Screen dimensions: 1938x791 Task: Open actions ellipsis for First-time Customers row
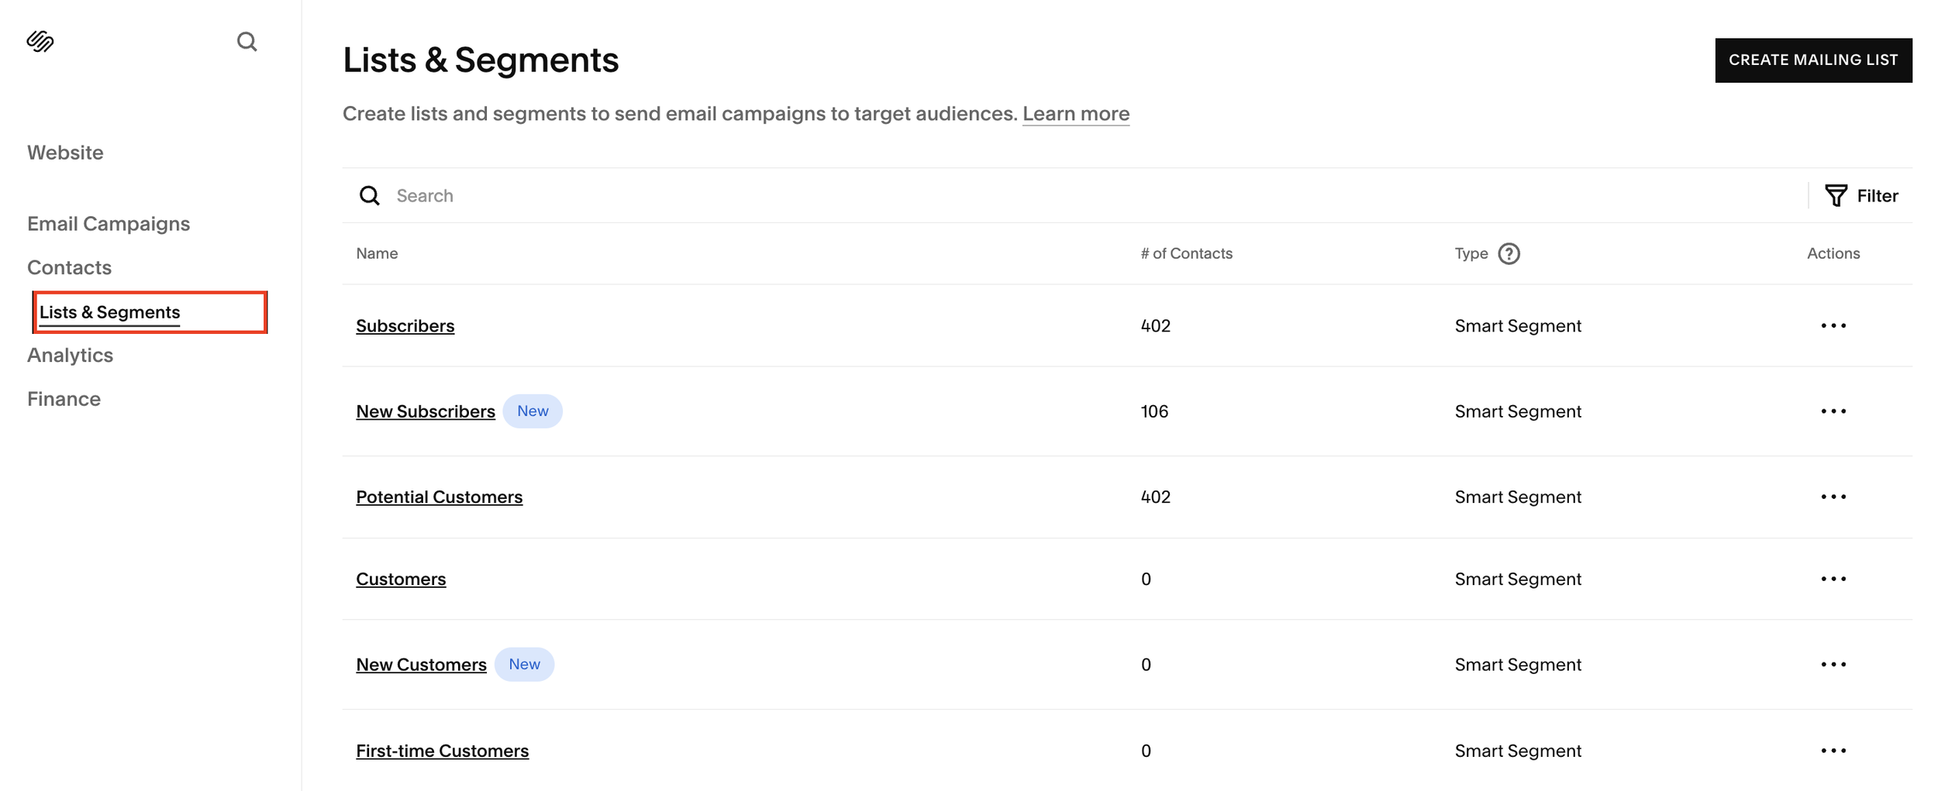(1833, 751)
